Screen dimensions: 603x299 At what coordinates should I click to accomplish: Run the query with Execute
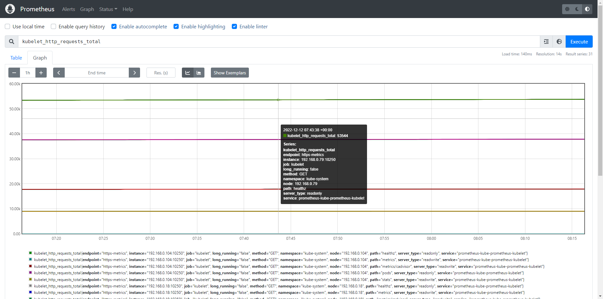[579, 42]
